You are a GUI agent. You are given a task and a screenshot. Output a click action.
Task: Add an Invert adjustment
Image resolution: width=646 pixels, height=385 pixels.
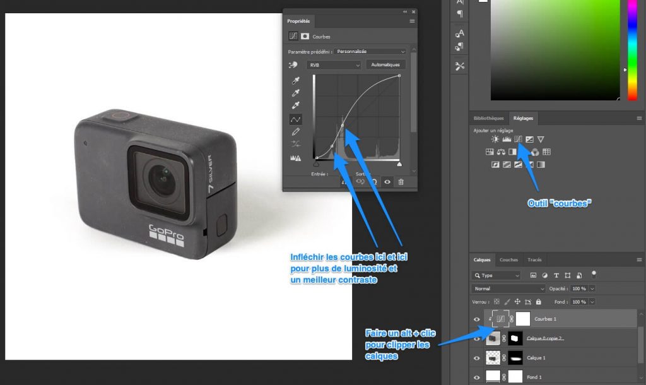pos(495,165)
